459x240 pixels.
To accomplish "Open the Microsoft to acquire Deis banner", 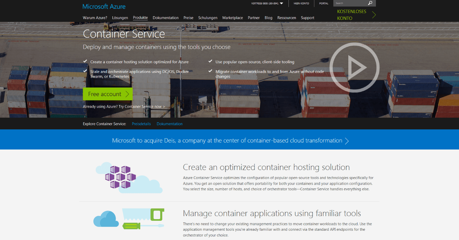I will [x=229, y=139].
